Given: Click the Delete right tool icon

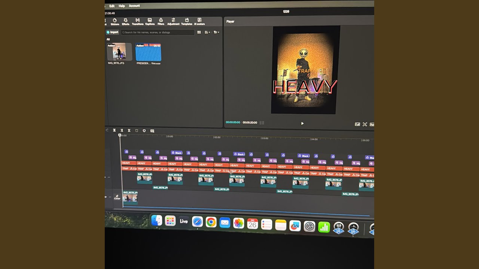Looking at the screenshot, I should tap(129, 130).
